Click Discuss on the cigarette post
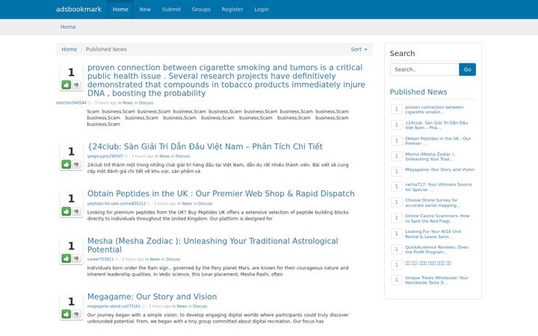The height and width of the screenshot is (336, 538). (146, 103)
